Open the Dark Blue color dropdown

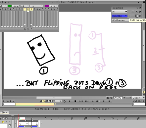coord(120,16)
